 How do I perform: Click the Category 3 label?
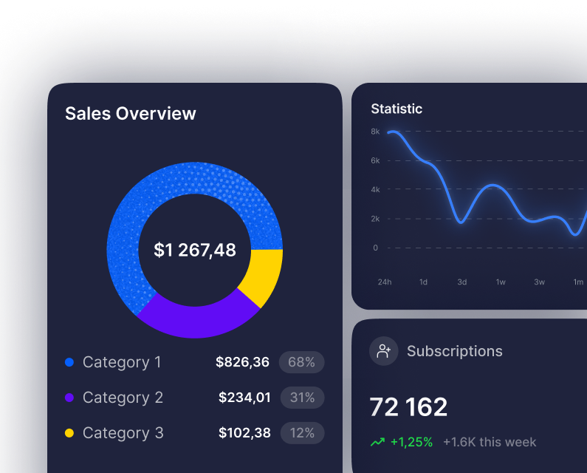click(123, 433)
